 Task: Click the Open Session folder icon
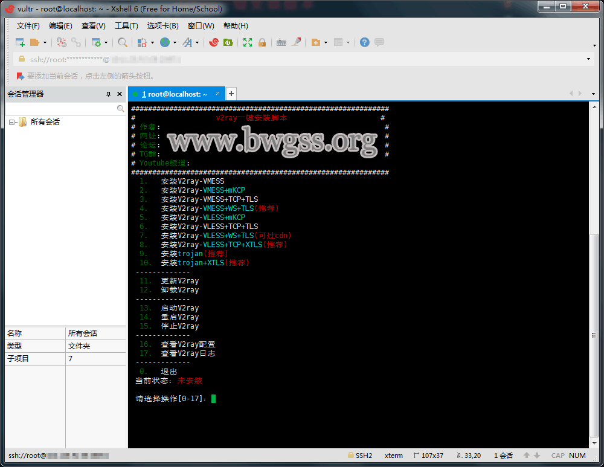[35, 42]
